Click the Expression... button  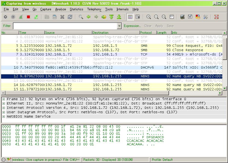[x=132, y=26]
